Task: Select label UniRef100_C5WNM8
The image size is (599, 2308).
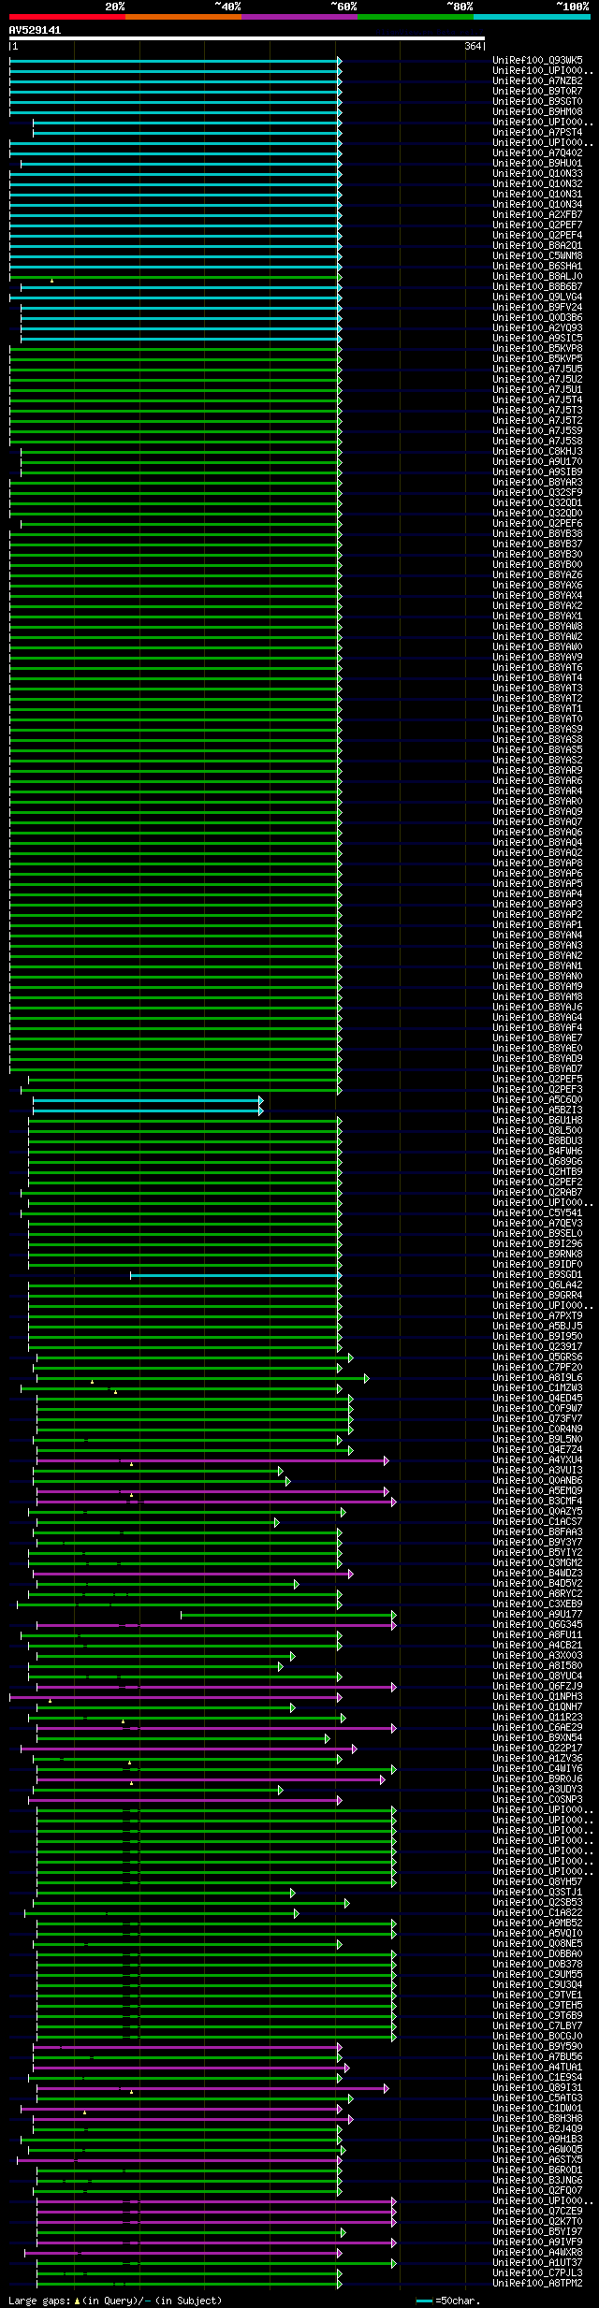Action: tap(537, 255)
